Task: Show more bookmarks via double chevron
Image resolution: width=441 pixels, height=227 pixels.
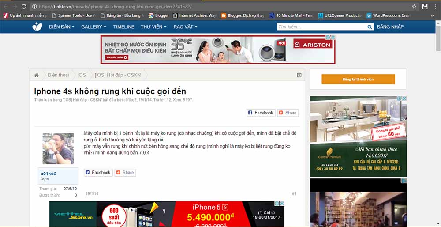Action: [432, 15]
